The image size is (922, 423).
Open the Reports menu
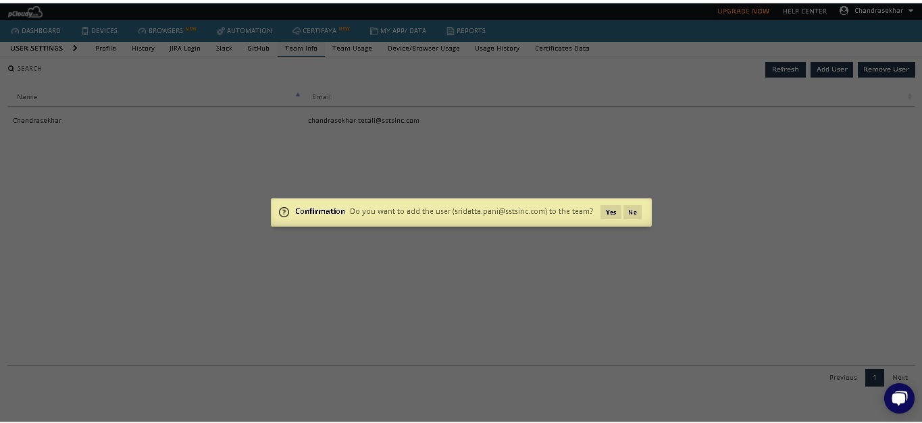[466, 30]
